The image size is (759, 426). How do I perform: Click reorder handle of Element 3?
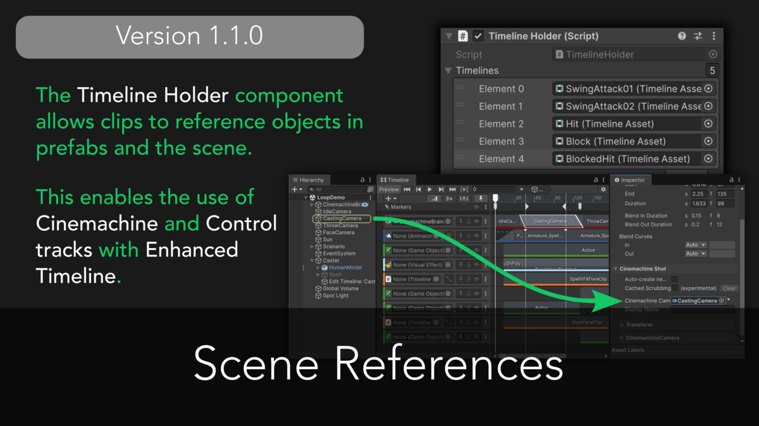[x=460, y=140]
